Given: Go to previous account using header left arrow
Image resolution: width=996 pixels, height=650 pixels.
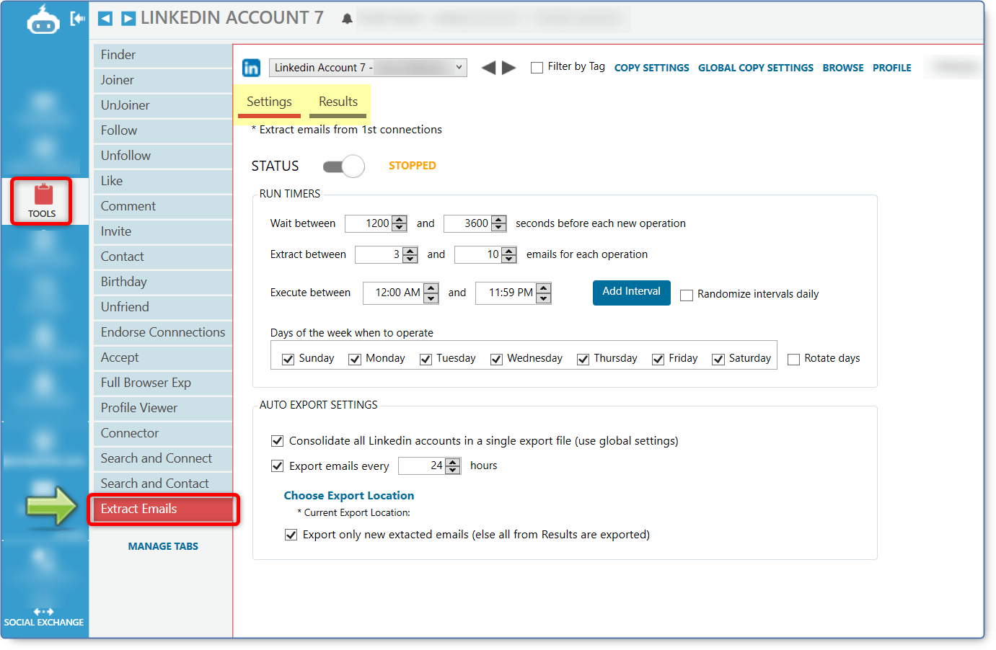Looking at the screenshot, I should pos(105,19).
